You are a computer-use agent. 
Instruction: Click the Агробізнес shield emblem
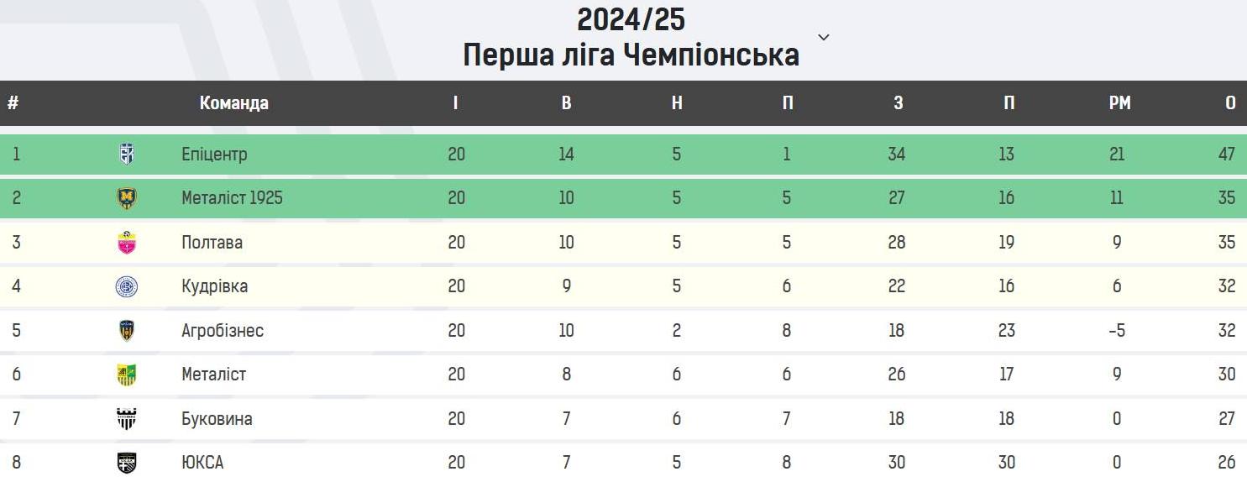tap(127, 330)
